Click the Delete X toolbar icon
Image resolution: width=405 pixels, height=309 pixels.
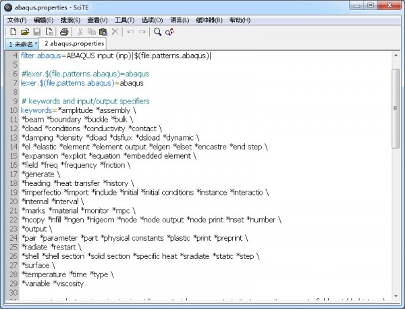pyautogui.click(x=115, y=32)
